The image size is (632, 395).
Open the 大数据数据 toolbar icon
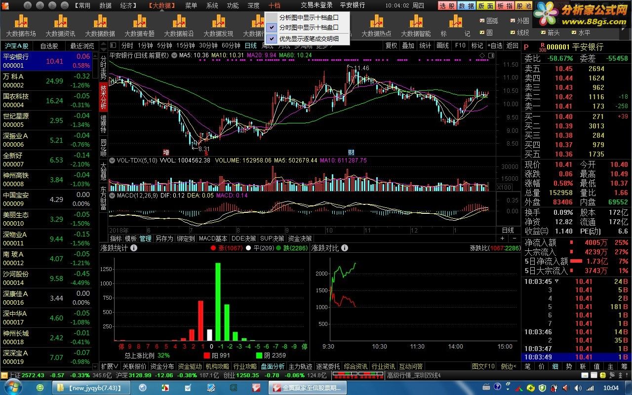100,26
